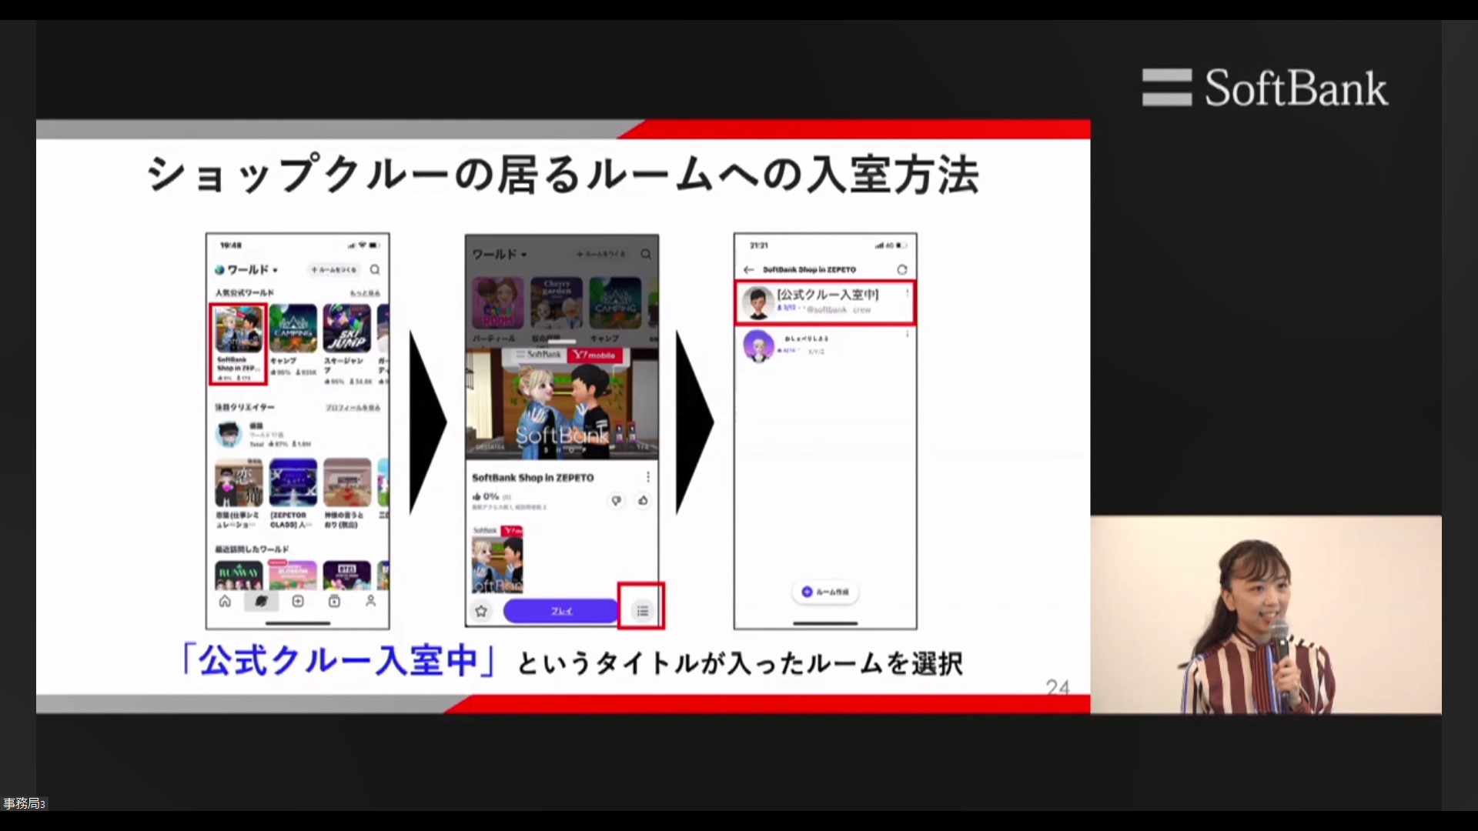Toggle the thumbs-down dislike button
The image size is (1478, 831).
point(616,501)
